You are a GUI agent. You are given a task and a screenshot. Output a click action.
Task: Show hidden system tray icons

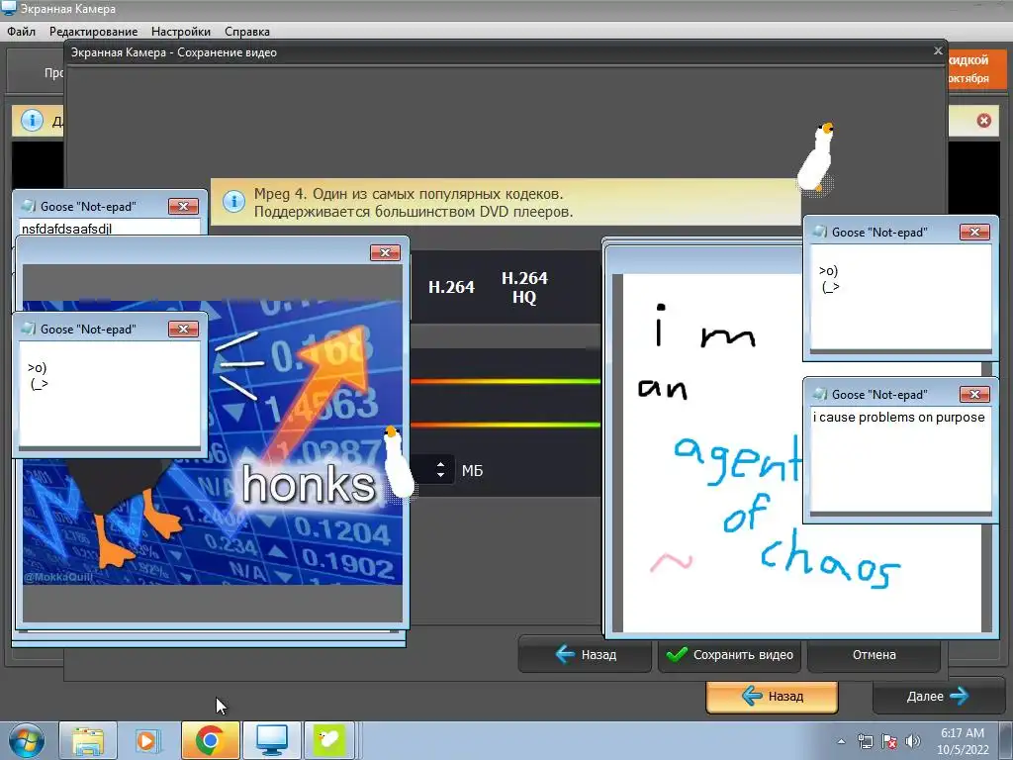(x=841, y=741)
